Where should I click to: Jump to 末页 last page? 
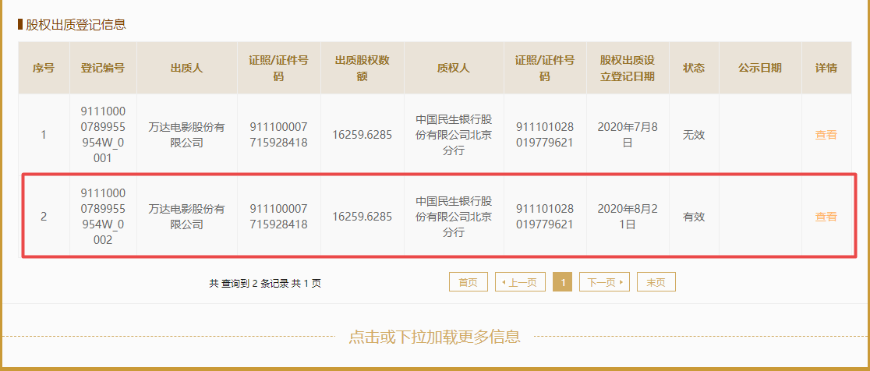click(656, 282)
